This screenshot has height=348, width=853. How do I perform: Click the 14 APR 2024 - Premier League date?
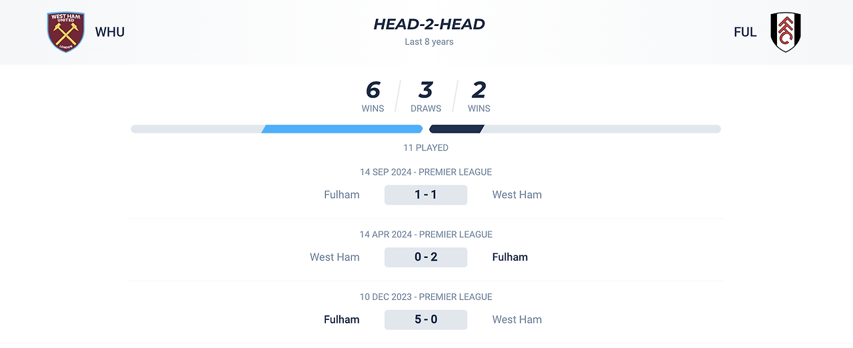pos(426,235)
